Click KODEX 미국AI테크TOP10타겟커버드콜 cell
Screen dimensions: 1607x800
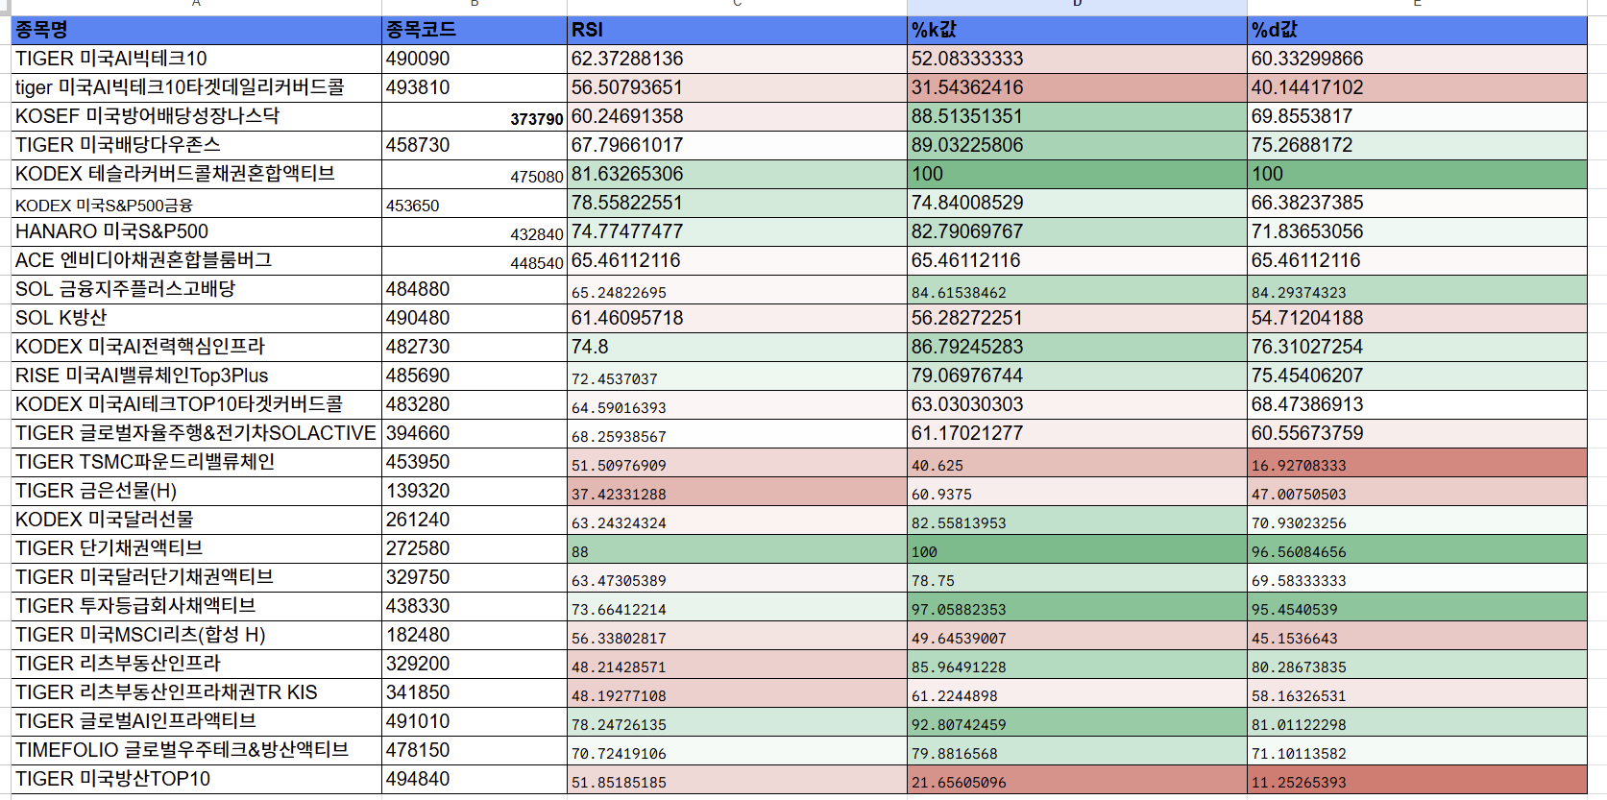pos(196,404)
